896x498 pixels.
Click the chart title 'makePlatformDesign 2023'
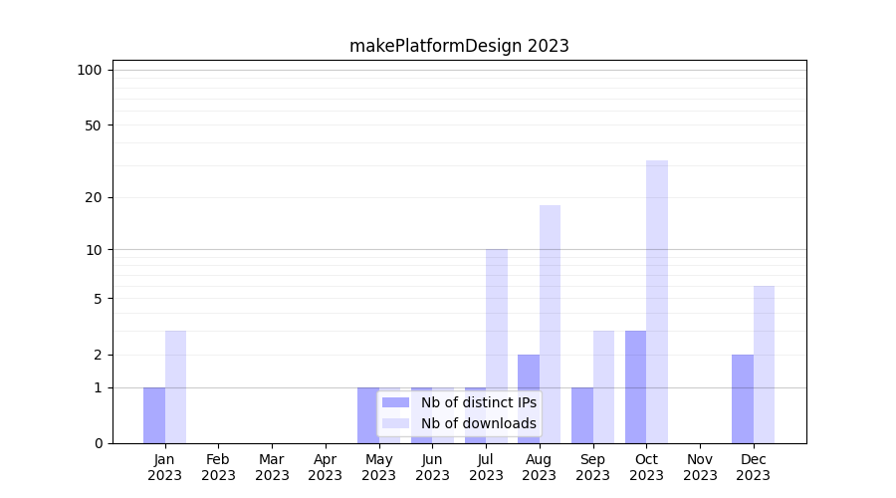coord(459,46)
